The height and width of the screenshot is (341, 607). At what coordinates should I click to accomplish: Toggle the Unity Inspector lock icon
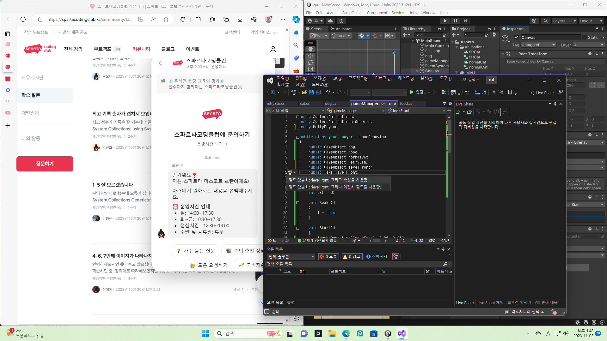[597, 29]
